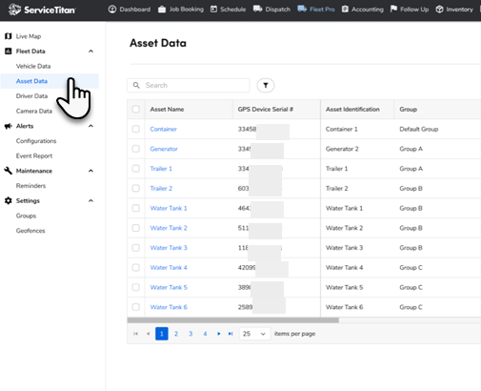
Task: Select Fleet Pro in the top navigation
Action: pos(316,10)
